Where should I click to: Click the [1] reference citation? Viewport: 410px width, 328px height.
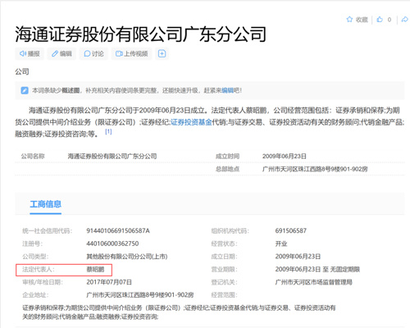click(x=108, y=131)
